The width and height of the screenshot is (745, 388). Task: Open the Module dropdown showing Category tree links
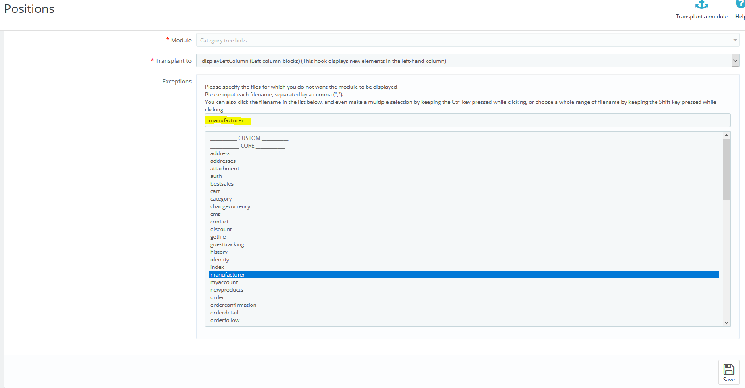468,40
